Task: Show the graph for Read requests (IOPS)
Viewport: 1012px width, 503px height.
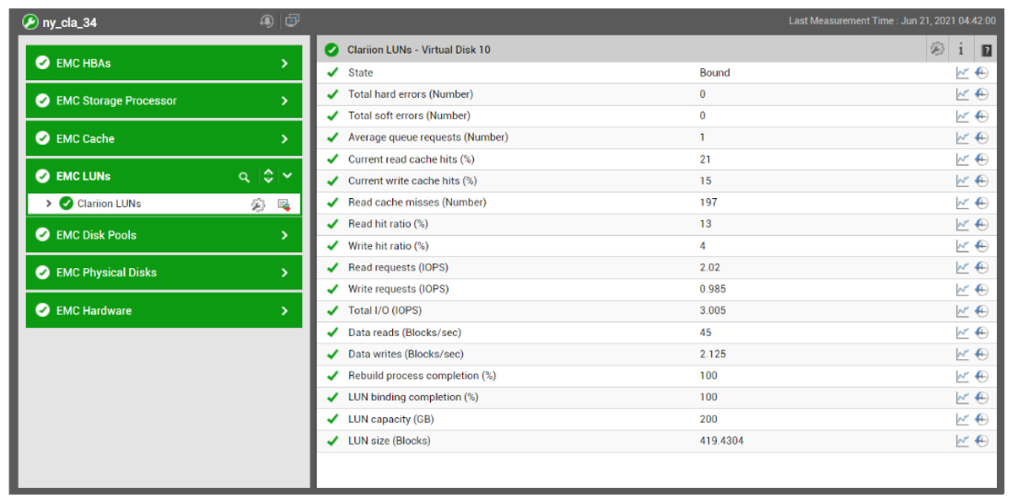Action: 962,267
